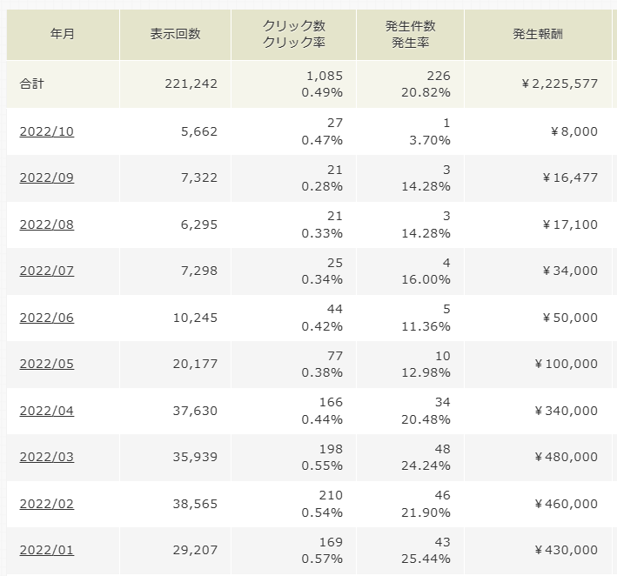
Task: Select conversion rate 25.44% for 2022/01
Action: (x=426, y=559)
